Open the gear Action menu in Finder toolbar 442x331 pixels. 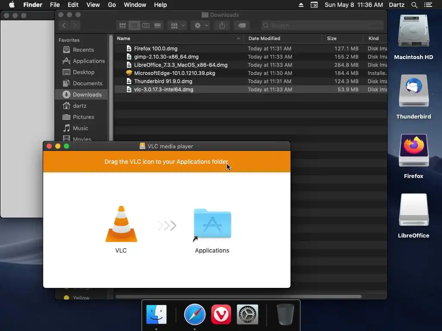click(x=201, y=25)
